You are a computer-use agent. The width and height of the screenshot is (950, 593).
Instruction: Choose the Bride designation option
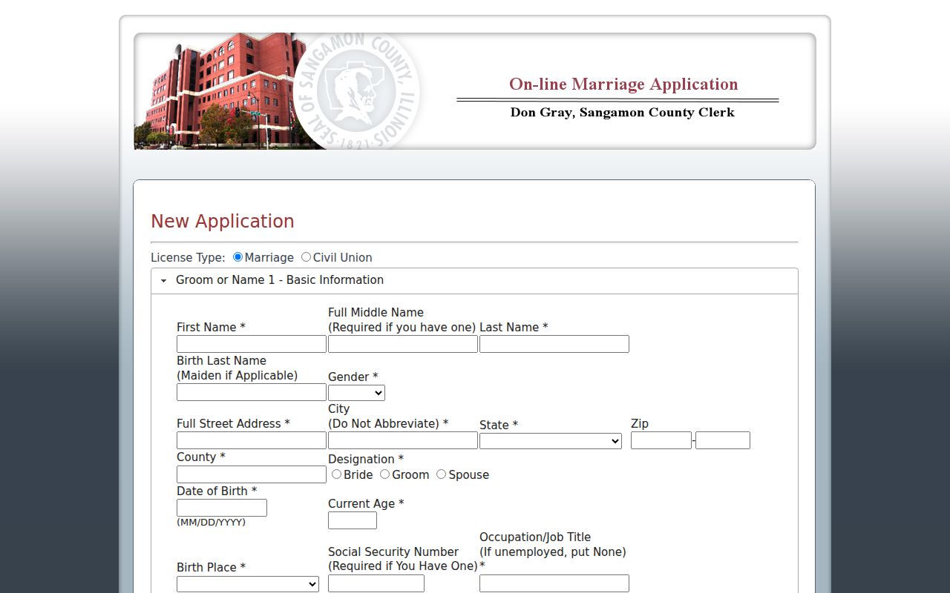point(336,474)
